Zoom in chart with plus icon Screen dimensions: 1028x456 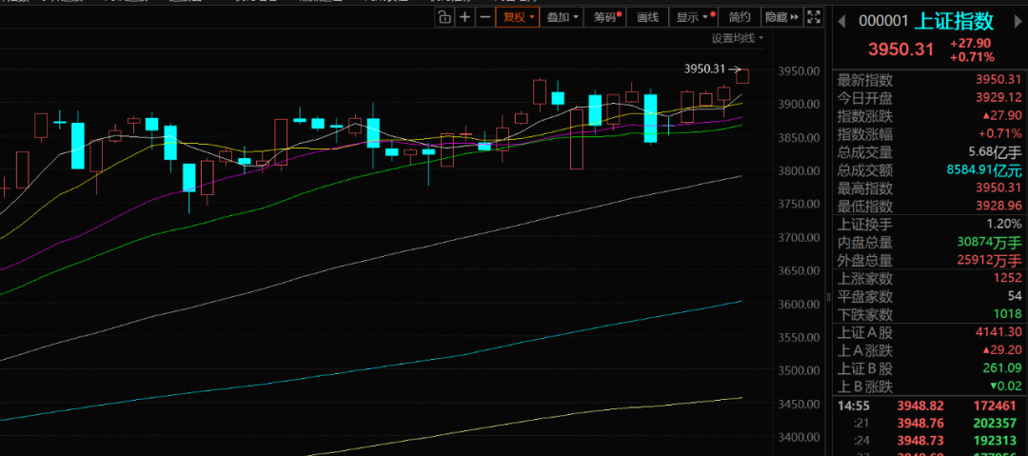click(x=465, y=17)
